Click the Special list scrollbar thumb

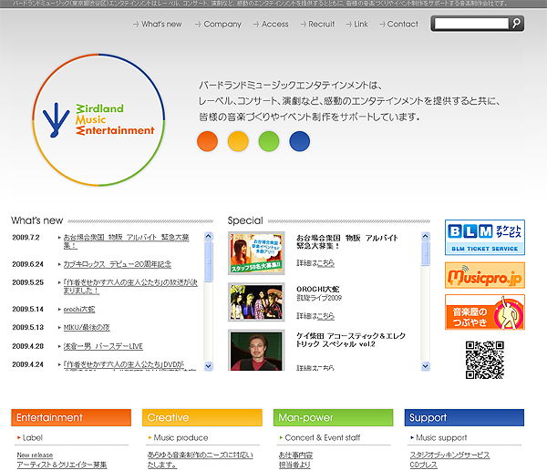point(425,254)
